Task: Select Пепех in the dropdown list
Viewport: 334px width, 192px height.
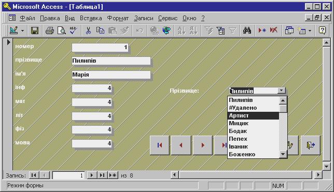Action: [253, 139]
